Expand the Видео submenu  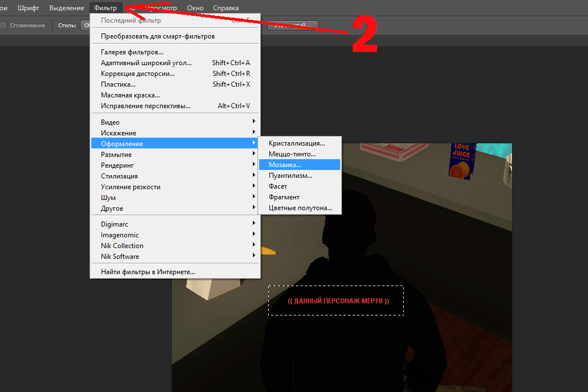(175, 122)
